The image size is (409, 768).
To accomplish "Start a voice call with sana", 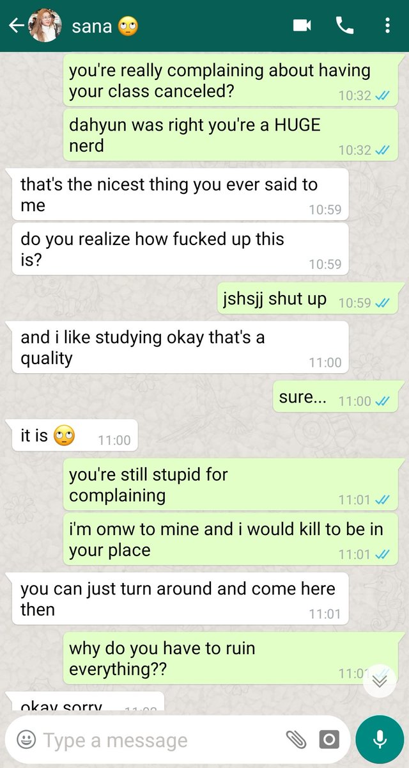I will pos(344,26).
